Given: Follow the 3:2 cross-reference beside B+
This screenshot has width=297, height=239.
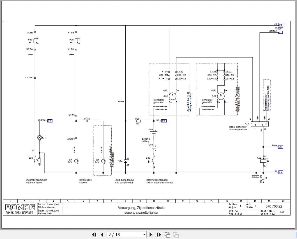Looking at the screenshot, I should [x=164, y=121].
